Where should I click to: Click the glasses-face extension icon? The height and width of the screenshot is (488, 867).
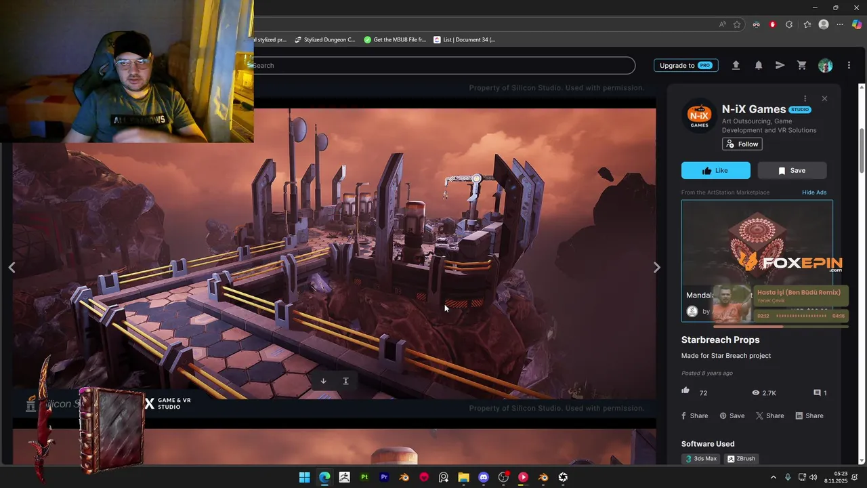click(757, 24)
